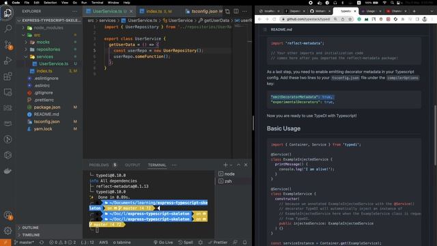Create a new terminal with plus icon
The image size is (437, 246).
click(x=225, y=165)
